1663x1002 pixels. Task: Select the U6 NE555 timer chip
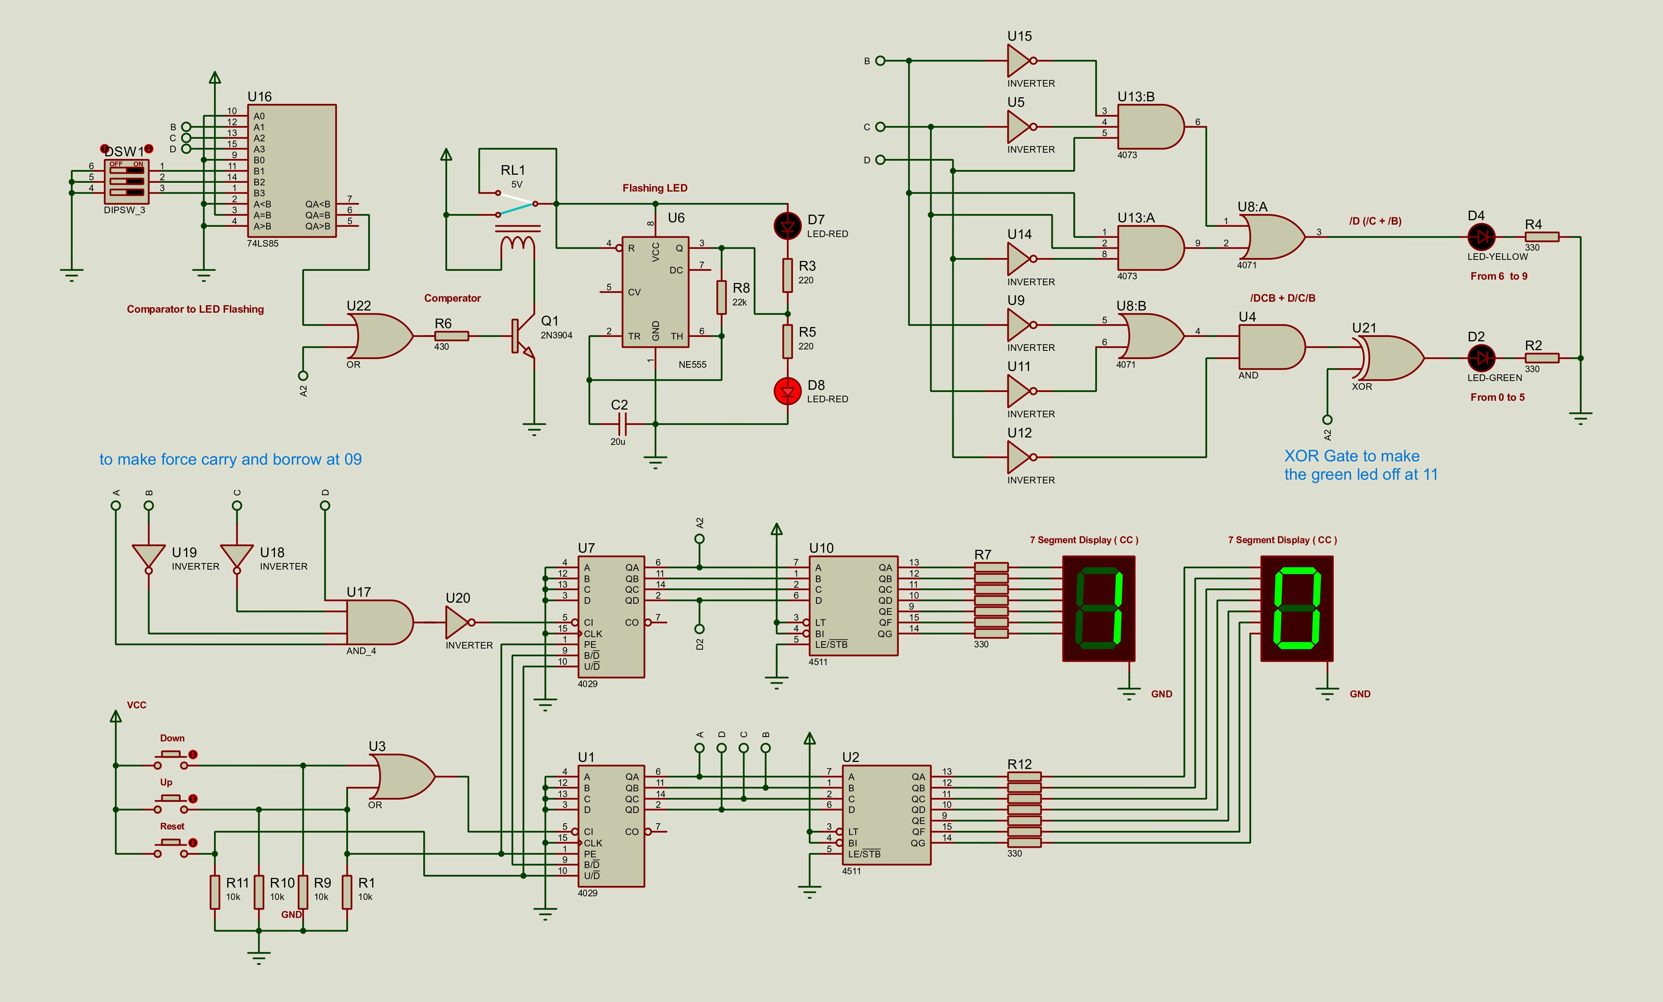click(655, 292)
